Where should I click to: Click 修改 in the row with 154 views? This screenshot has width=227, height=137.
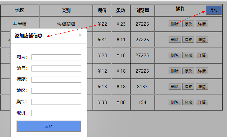pos(188,102)
